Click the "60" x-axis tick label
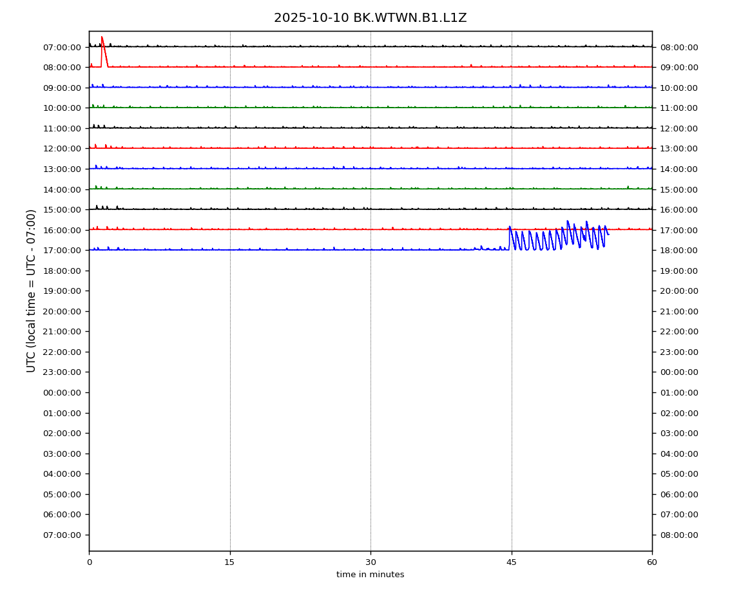 [652, 562]
